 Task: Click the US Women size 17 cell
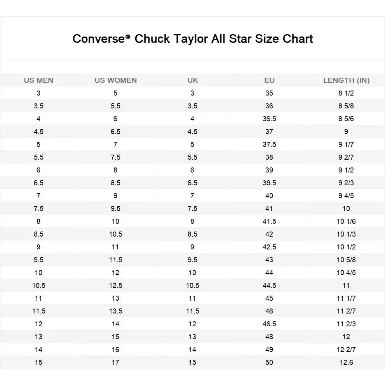[x=115, y=362]
